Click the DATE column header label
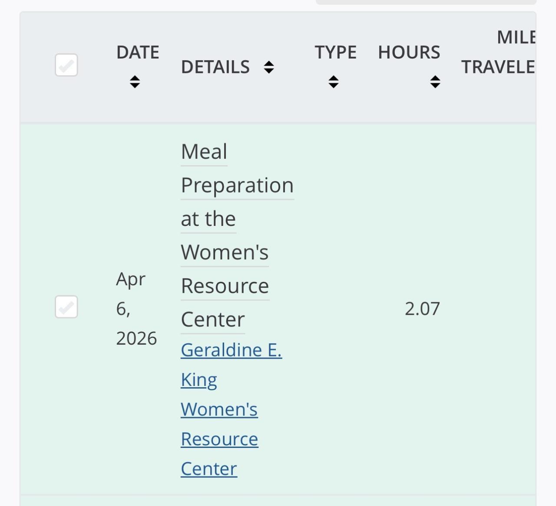The height and width of the screenshot is (506, 556). [x=138, y=52]
